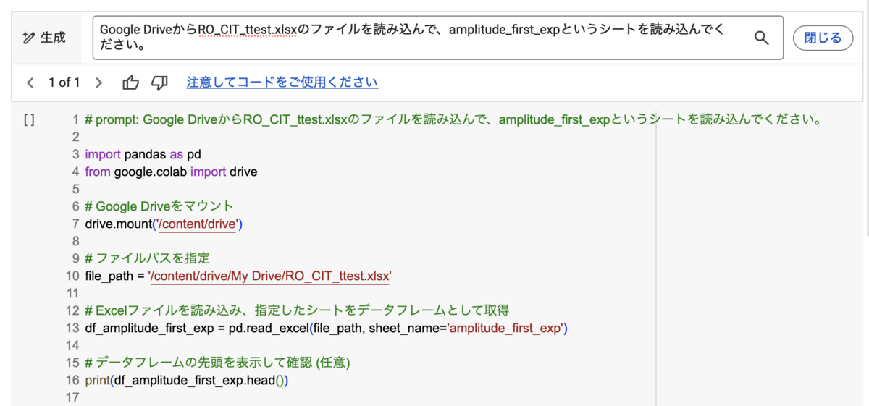Click the thumbs up feedback icon
Viewport: 869px width, 406px height.
coord(131,83)
